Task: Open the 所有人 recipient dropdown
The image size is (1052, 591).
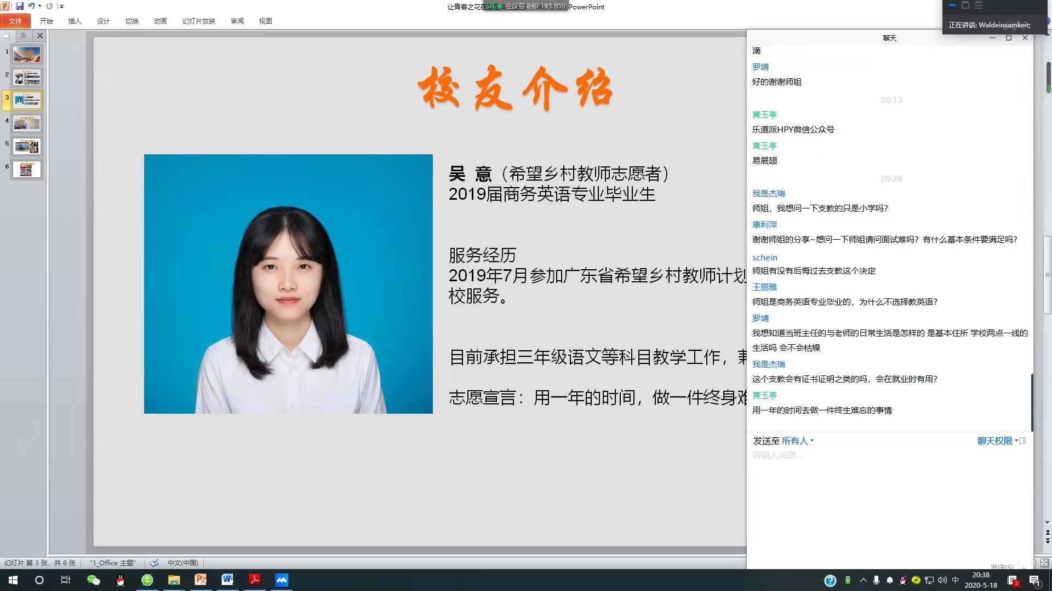Action: click(x=796, y=441)
